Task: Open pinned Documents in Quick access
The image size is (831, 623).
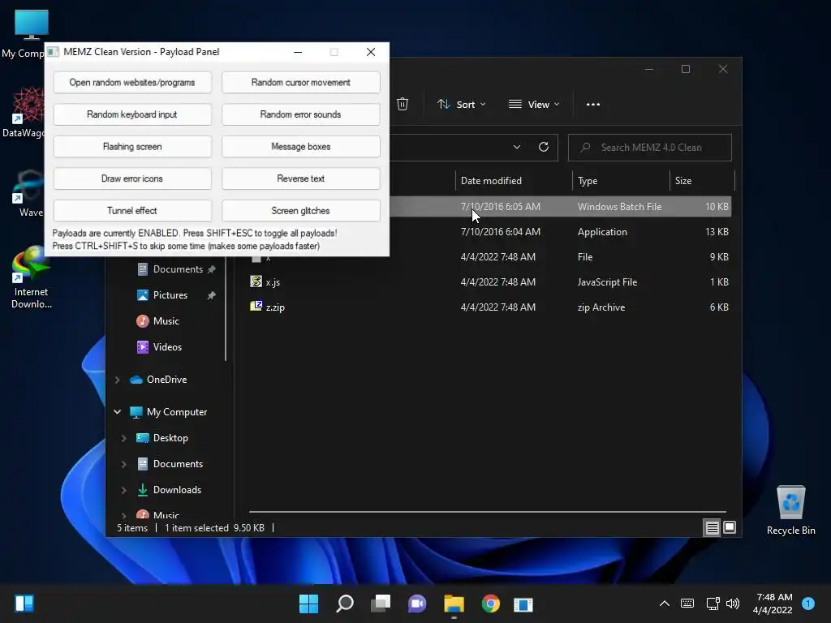Action: point(178,269)
